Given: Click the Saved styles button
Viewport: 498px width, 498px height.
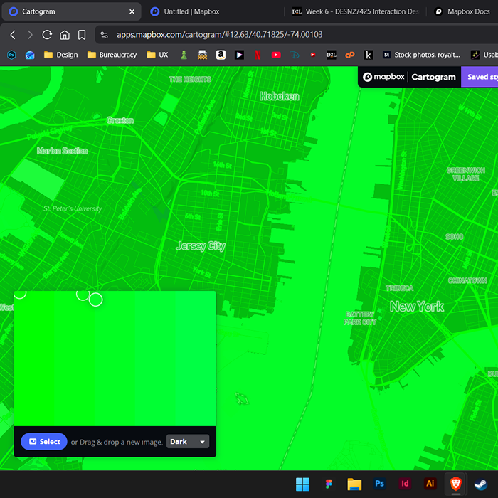Looking at the screenshot, I should (479, 77).
